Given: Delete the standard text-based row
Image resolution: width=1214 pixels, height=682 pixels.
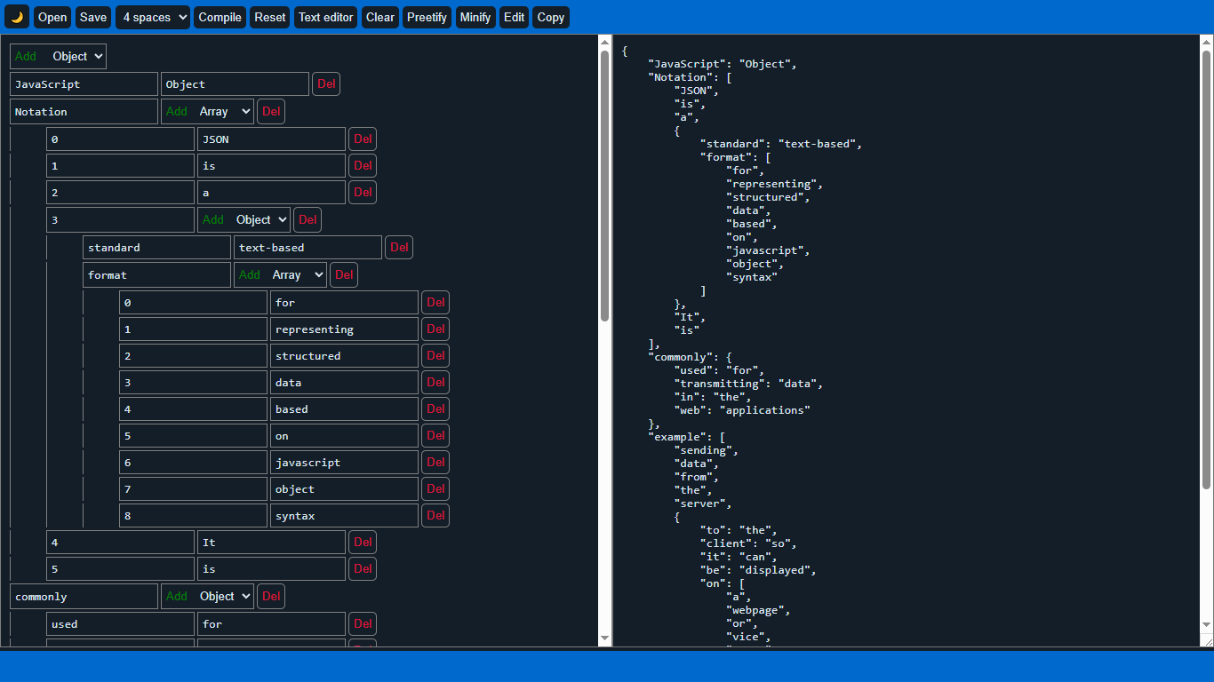Looking at the screenshot, I should [399, 248].
